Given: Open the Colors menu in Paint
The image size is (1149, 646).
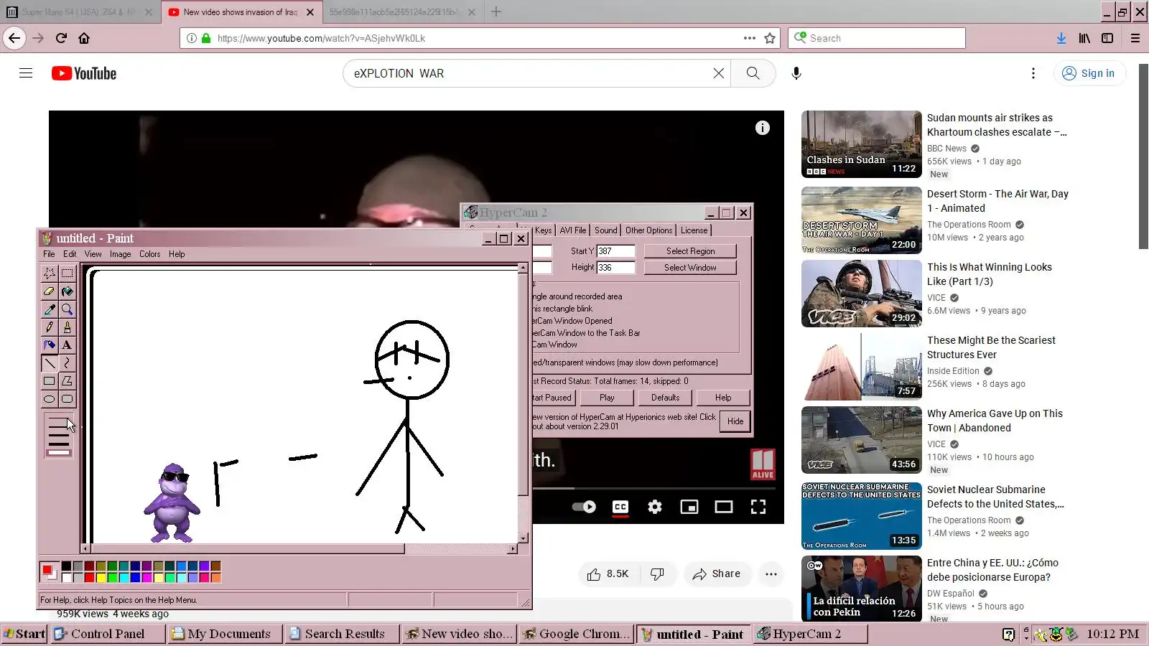Looking at the screenshot, I should (149, 254).
